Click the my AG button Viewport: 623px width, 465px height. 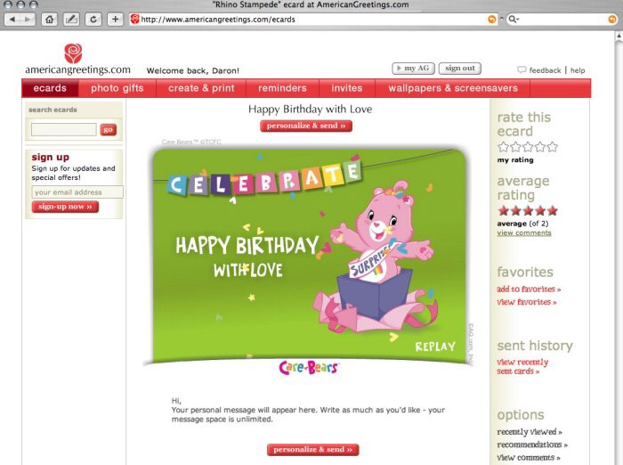413,69
